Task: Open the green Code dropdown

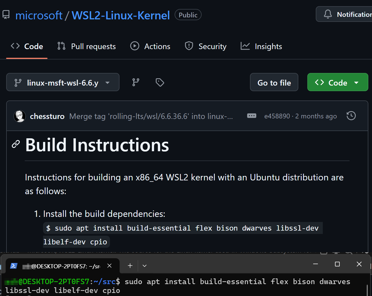Action: pos(338,82)
